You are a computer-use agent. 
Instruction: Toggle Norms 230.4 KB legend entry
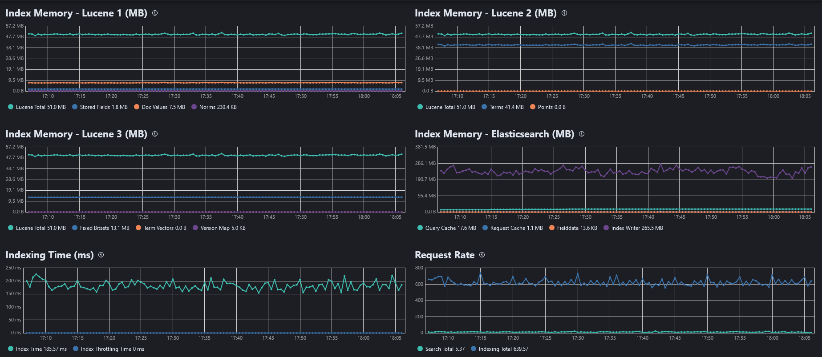[214, 107]
